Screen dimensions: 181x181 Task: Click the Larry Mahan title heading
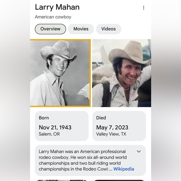[x=57, y=7]
